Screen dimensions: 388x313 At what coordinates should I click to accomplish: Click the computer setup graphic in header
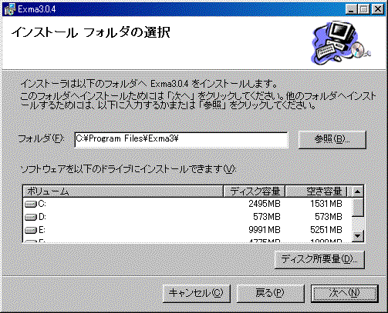341,43
